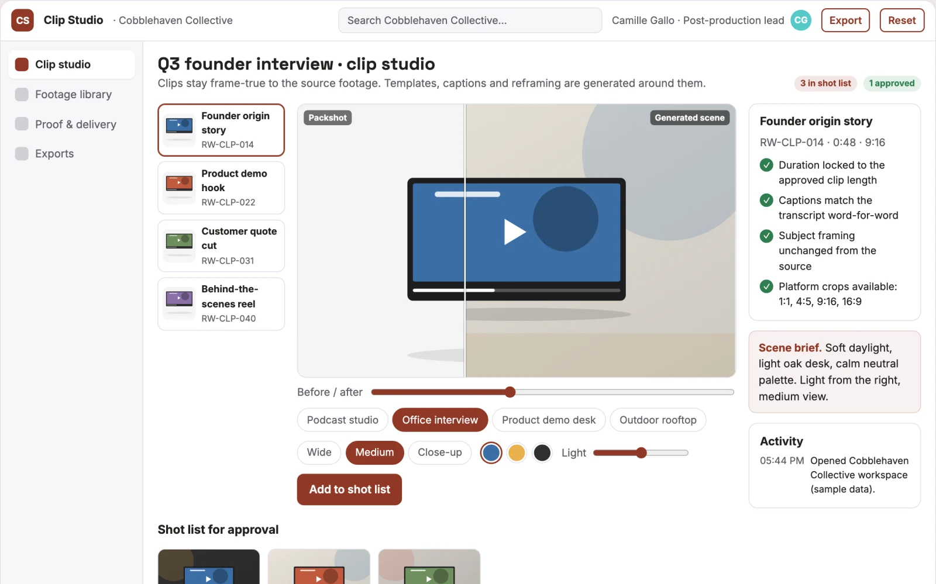Click the Light slider handle
The height and width of the screenshot is (584, 936).
click(641, 452)
